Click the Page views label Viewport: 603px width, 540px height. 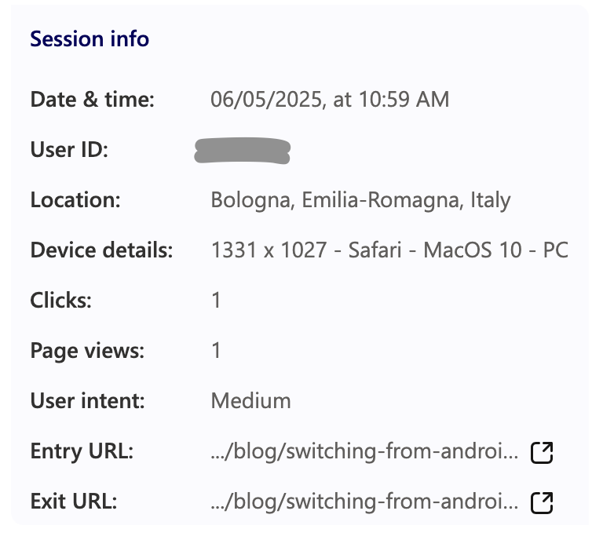pyautogui.click(x=87, y=351)
